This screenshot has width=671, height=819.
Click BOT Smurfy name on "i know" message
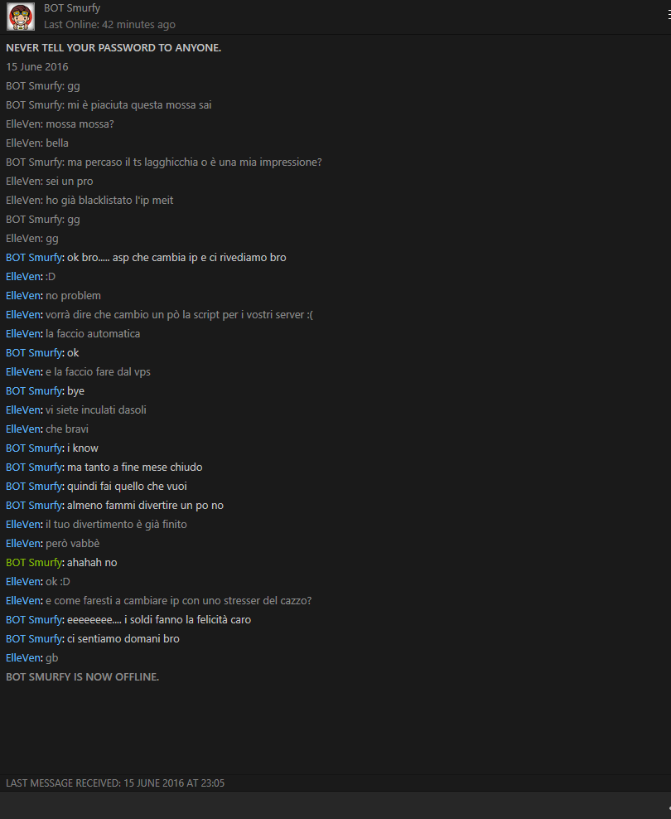[34, 448]
